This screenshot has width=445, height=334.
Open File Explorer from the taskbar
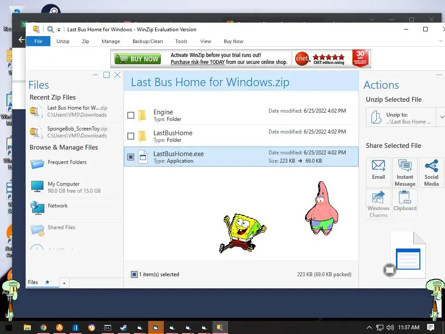click(27, 327)
